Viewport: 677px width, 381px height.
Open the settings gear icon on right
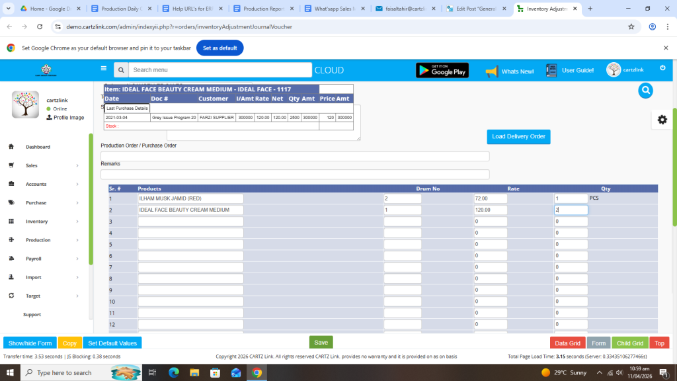pos(662,119)
